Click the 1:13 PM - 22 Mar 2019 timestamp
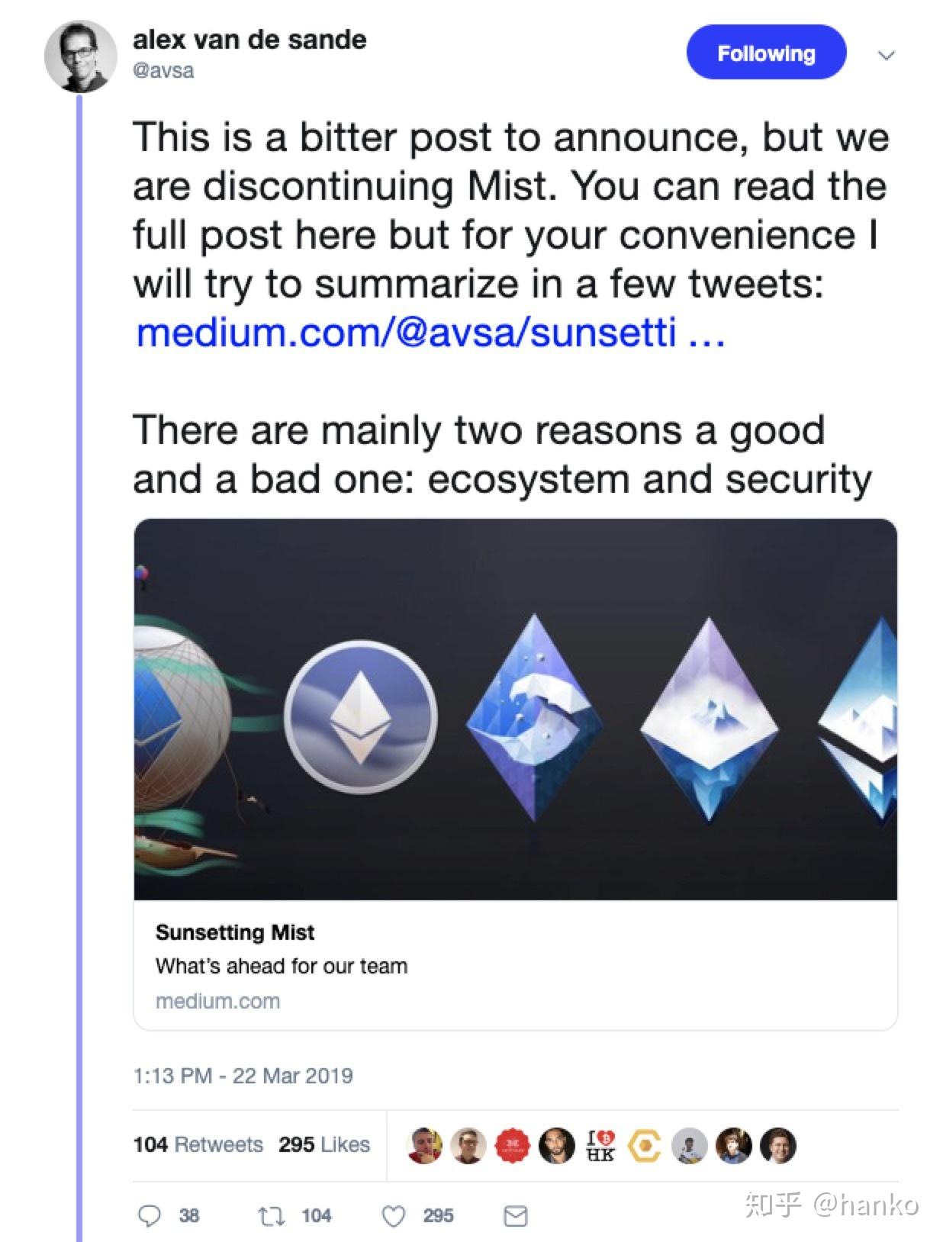This screenshot has height=1242, width=943. click(243, 1076)
